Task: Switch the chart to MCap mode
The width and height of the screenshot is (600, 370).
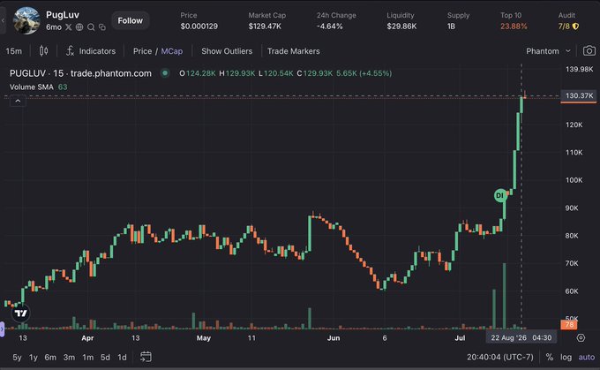Action: tap(172, 51)
